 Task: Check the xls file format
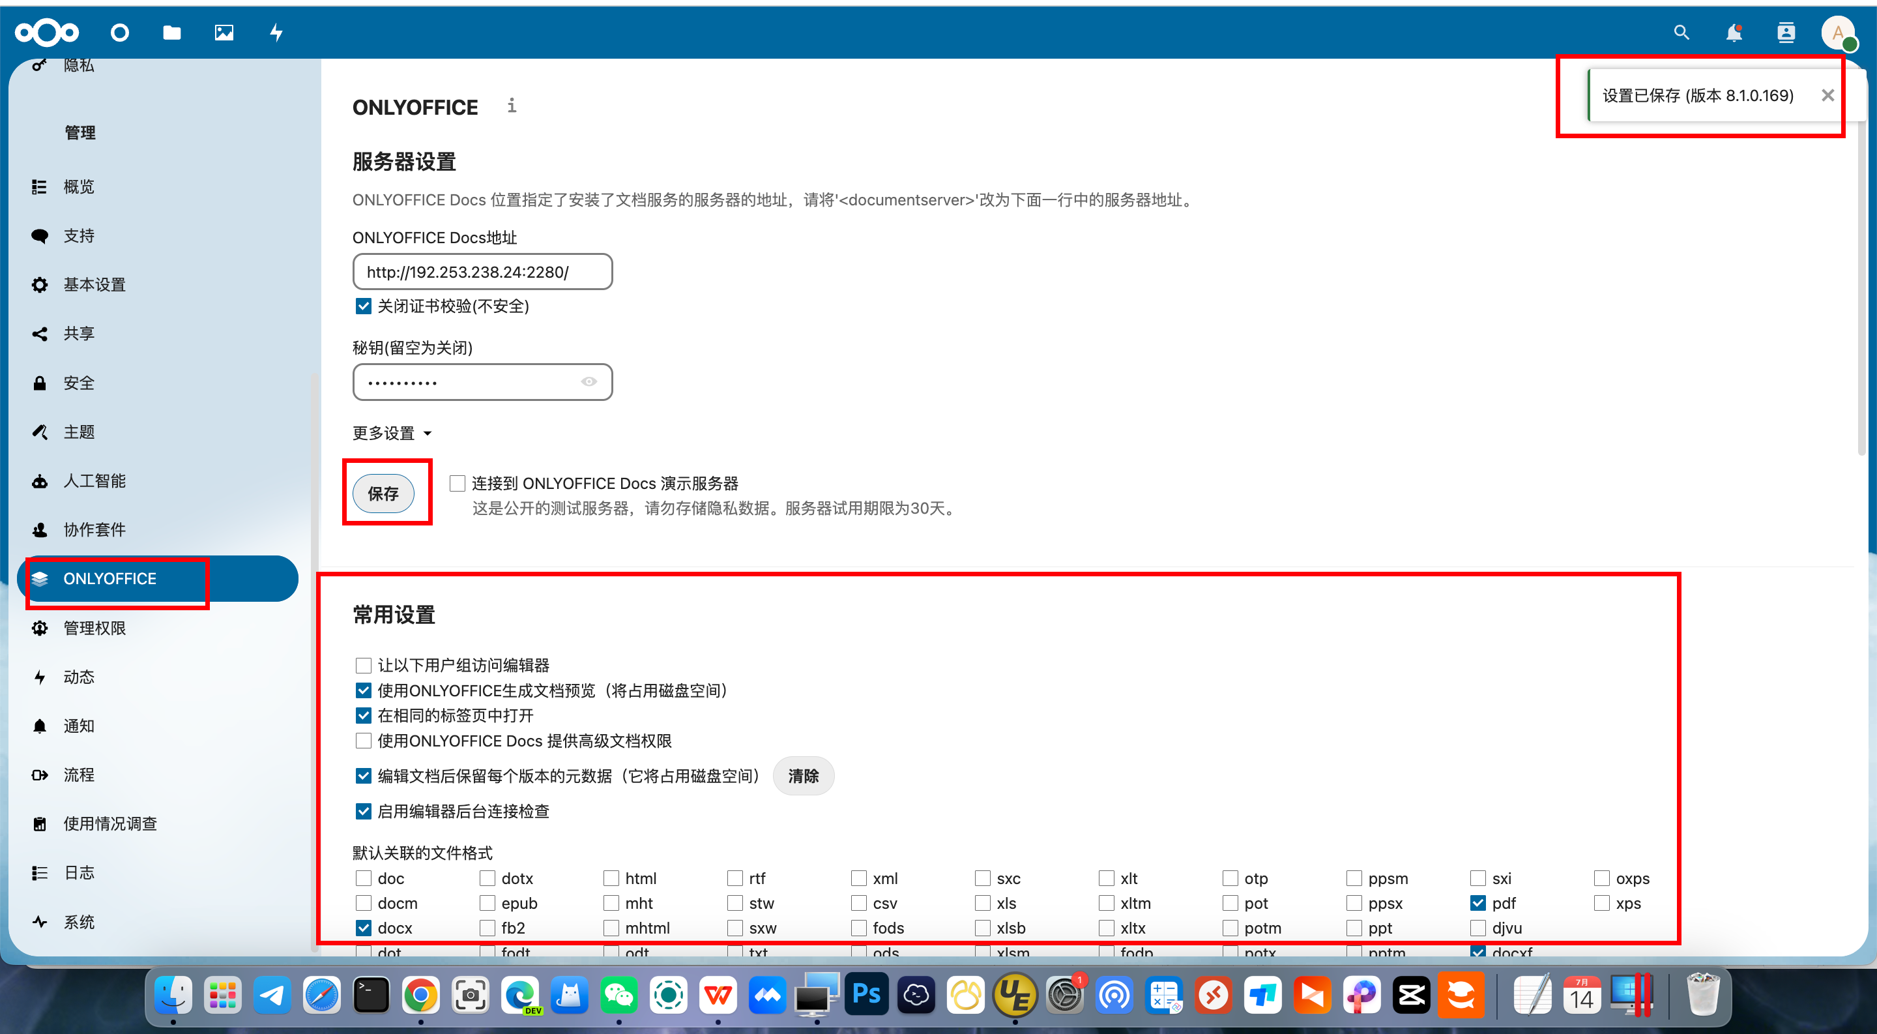[982, 903]
